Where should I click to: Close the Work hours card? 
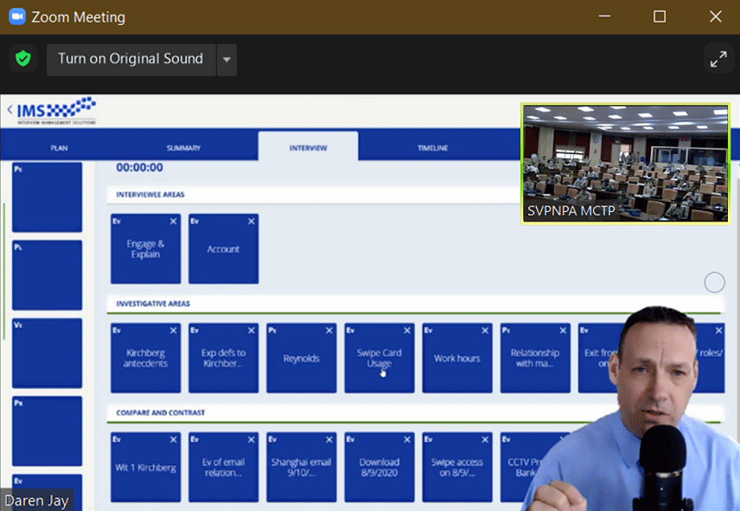coord(485,331)
